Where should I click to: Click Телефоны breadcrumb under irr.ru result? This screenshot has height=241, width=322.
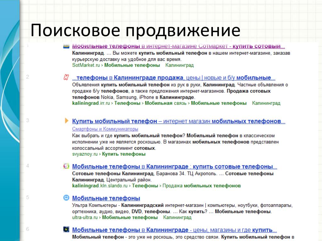127,103
